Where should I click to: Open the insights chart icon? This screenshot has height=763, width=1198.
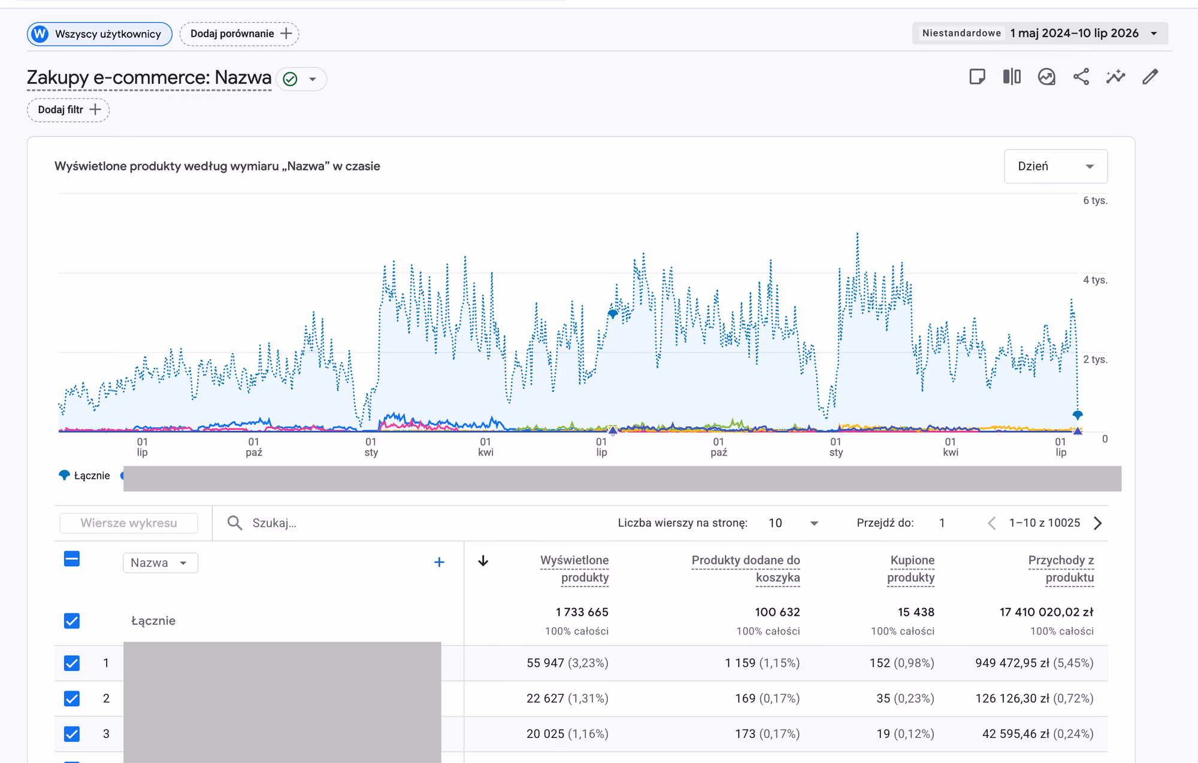(1046, 77)
